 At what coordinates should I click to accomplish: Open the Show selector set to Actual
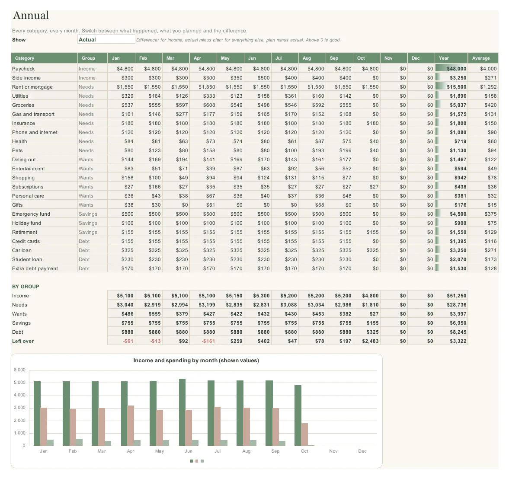click(106, 40)
